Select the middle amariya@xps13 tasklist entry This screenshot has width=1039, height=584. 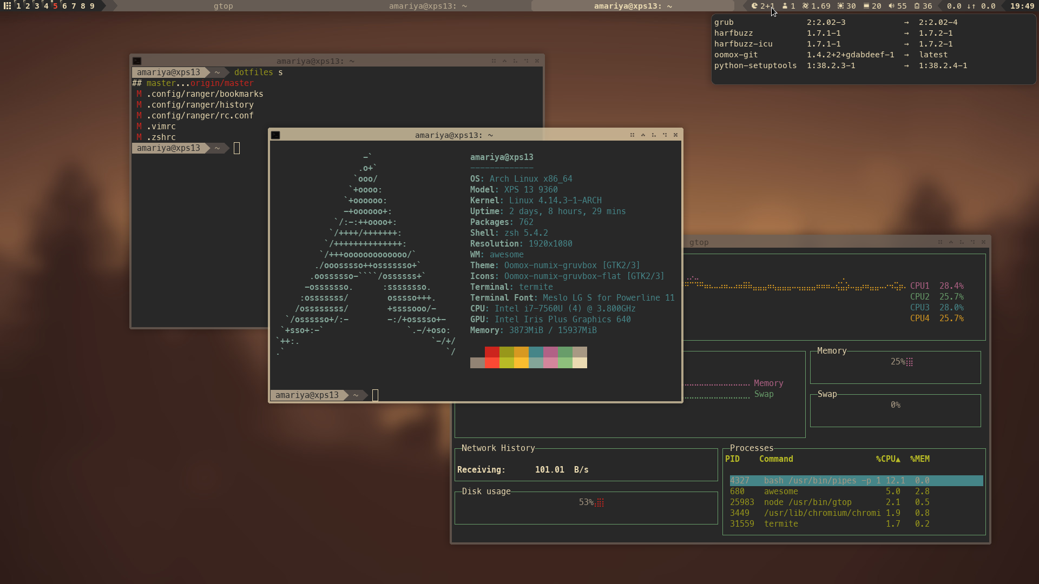point(428,6)
